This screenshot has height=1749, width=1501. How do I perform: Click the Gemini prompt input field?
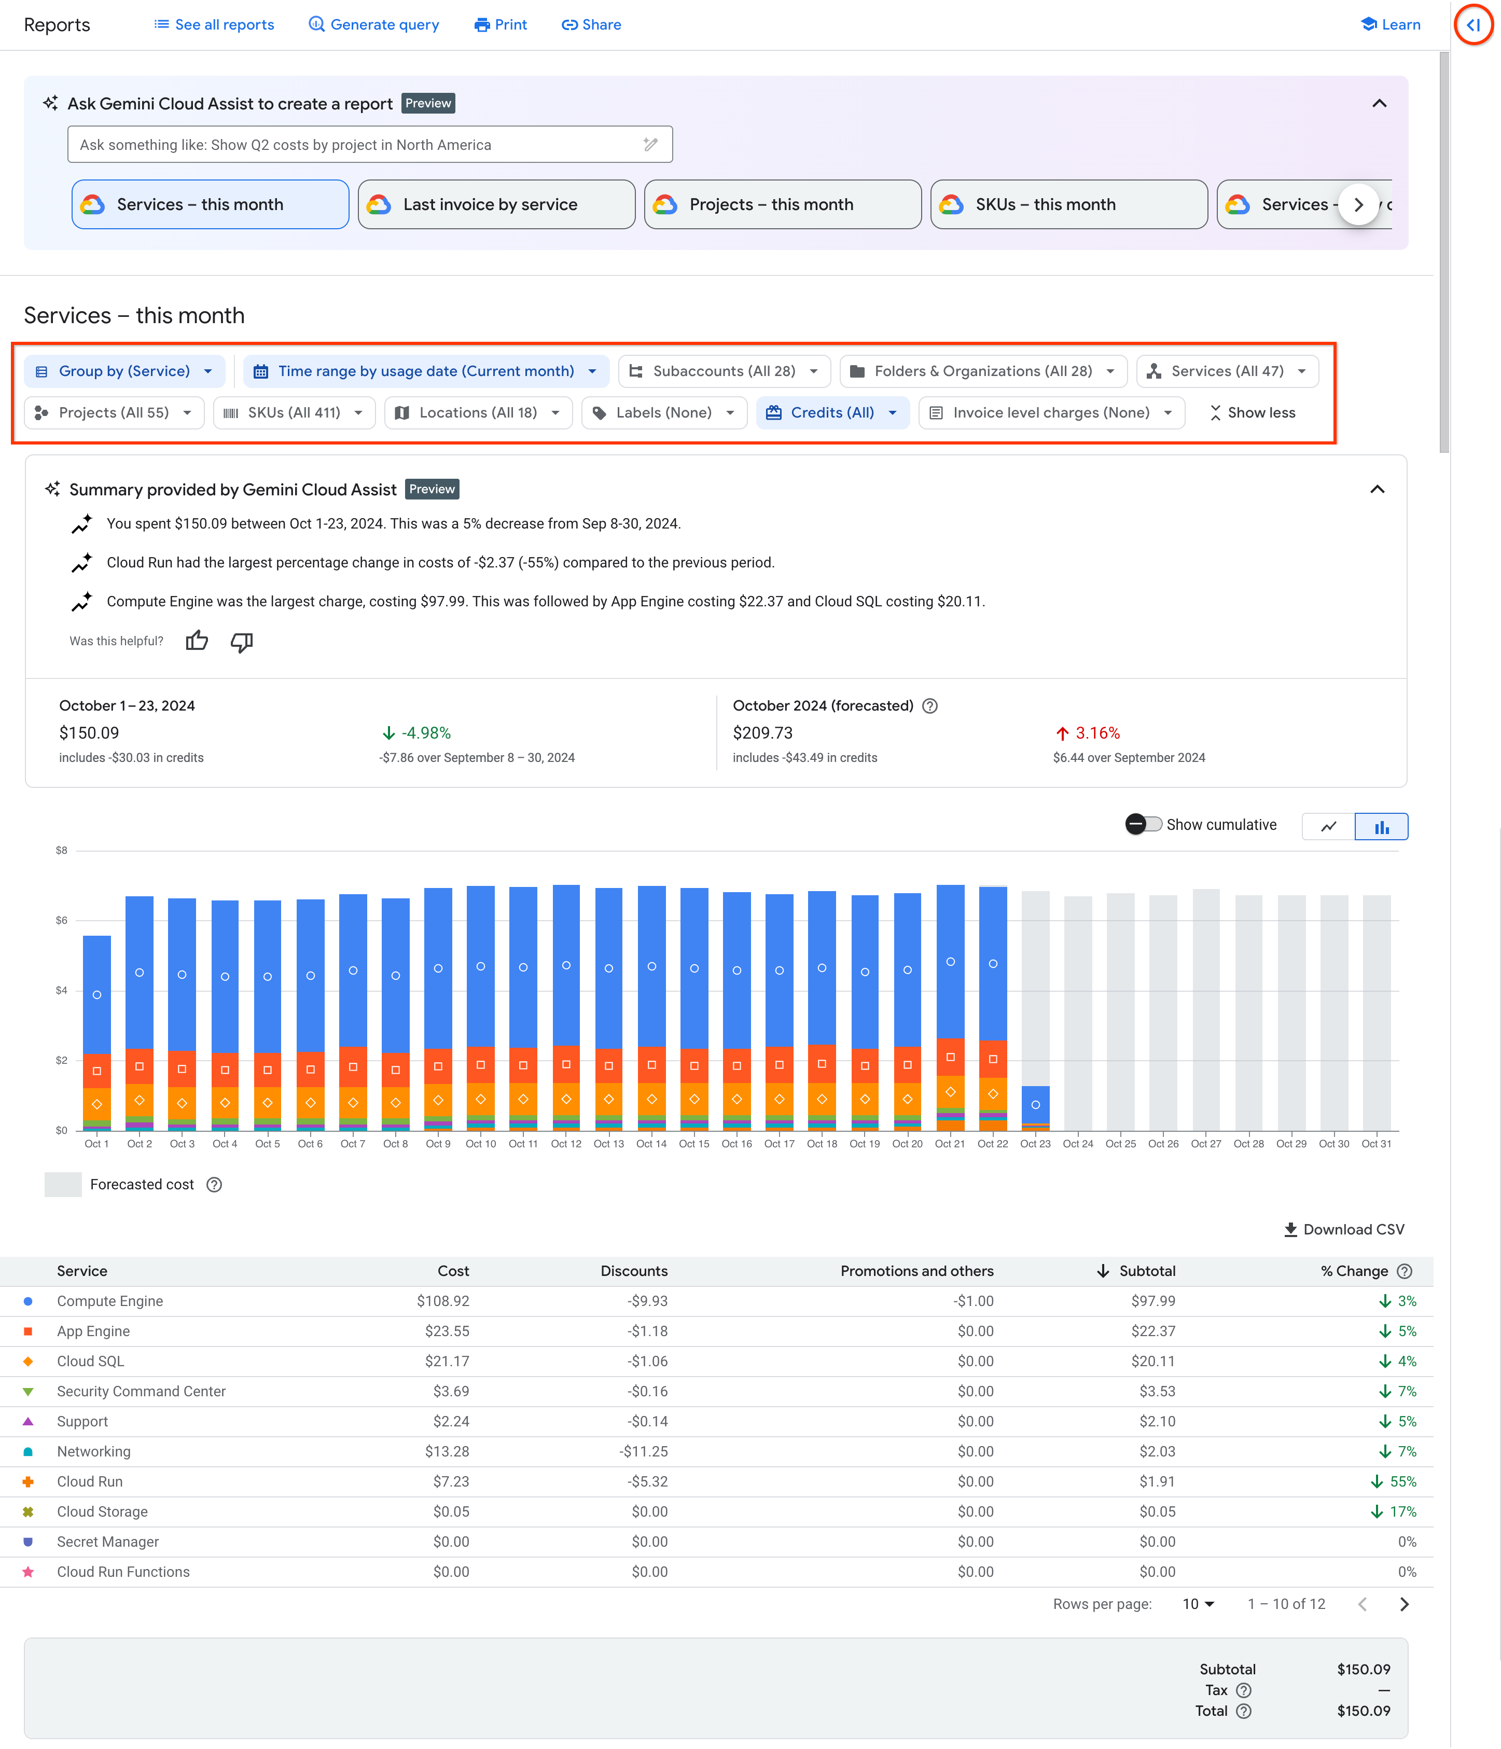click(x=370, y=144)
